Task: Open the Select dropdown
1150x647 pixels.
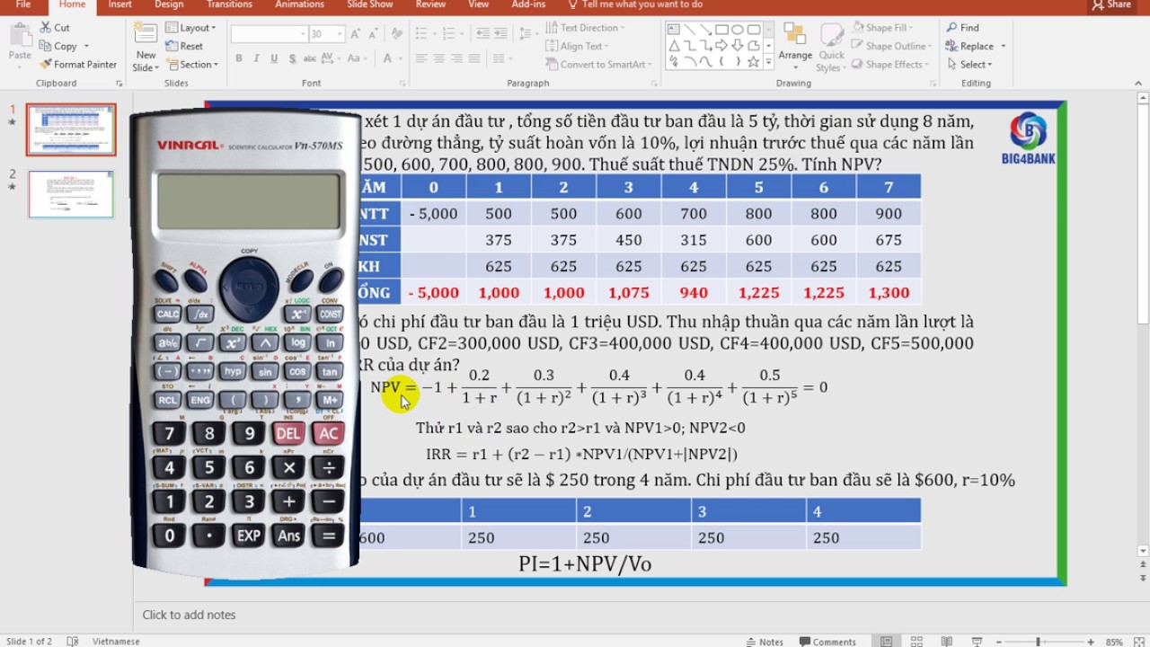Action: 969,65
